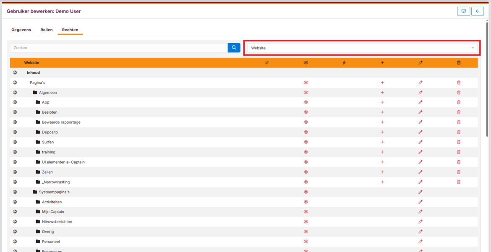
Task: Click the blue search magnifier button
Action: pos(234,48)
